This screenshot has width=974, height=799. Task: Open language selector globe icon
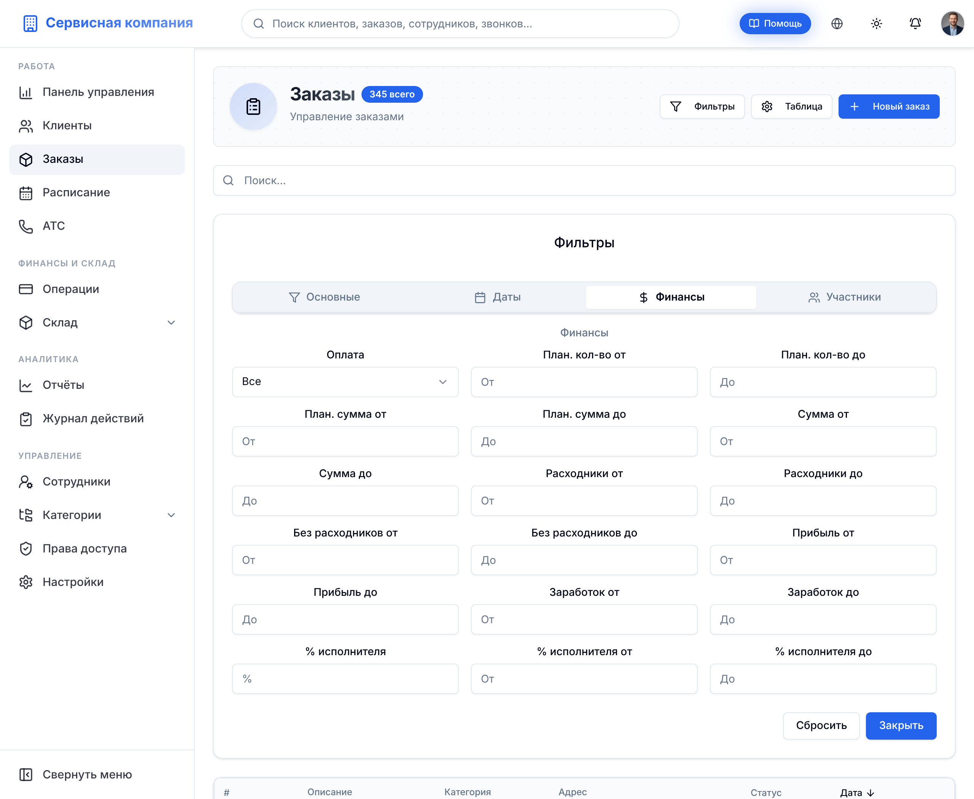coord(837,24)
